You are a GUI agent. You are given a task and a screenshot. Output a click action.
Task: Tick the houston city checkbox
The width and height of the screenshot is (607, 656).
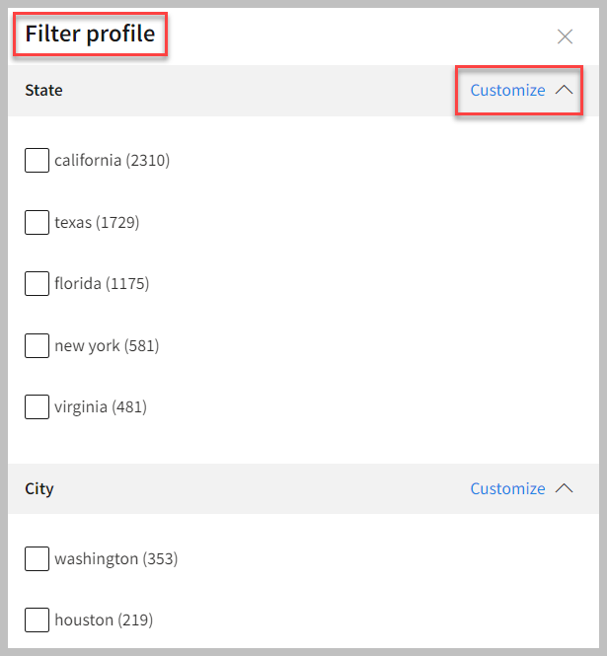pos(37,620)
